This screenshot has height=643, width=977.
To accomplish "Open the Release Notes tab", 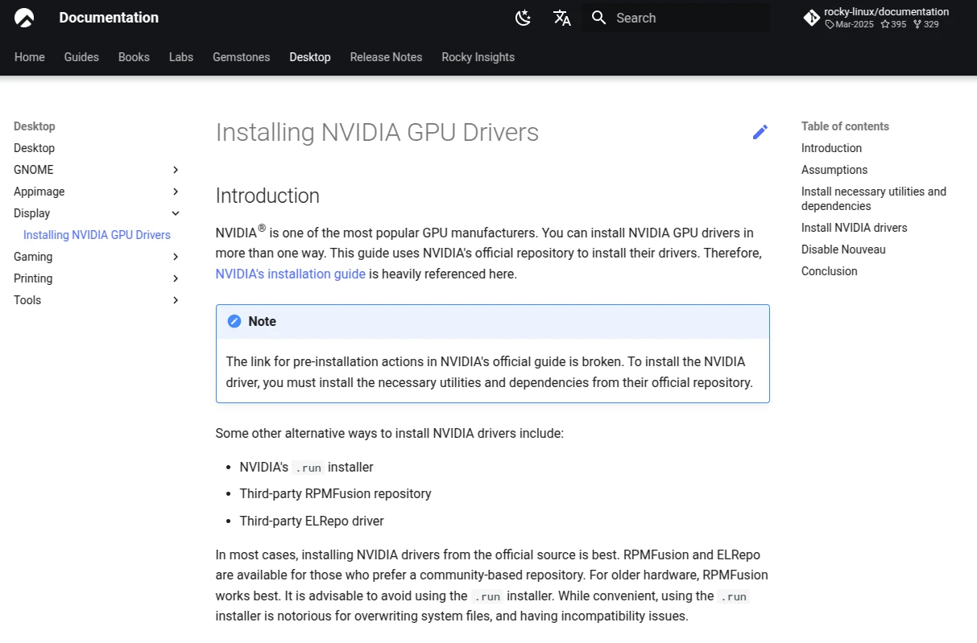I will click(386, 57).
